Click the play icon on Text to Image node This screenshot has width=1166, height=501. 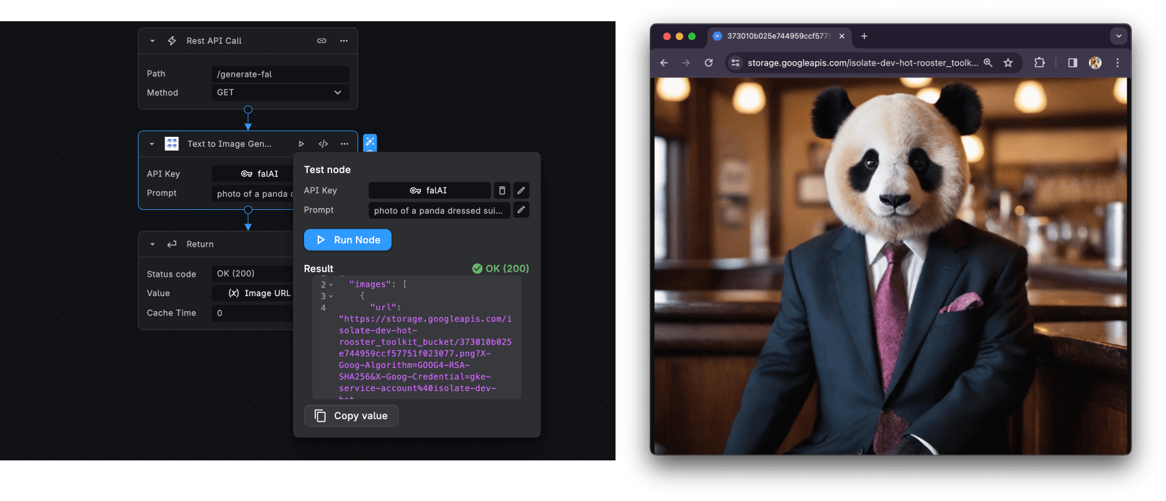301,144
